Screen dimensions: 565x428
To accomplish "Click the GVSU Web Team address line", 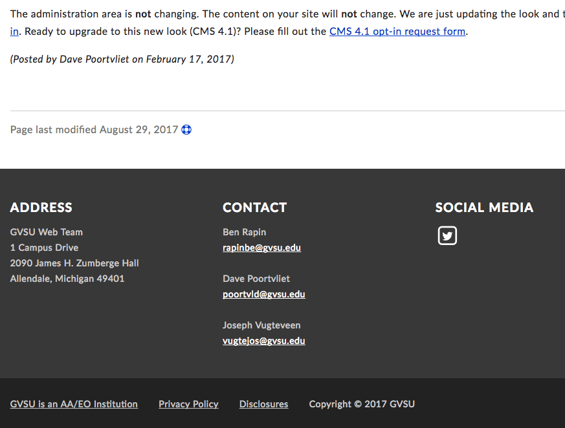I will pyautogui.click(x=47, y=232).
